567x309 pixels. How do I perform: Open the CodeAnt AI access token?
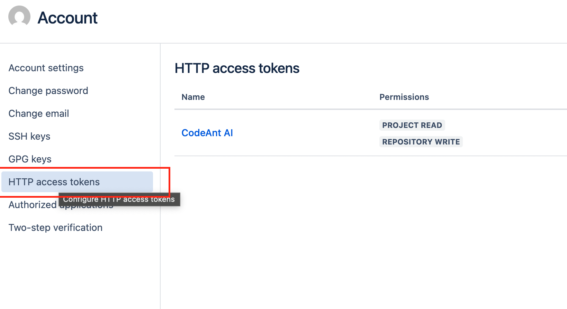(x=207, y=133)
